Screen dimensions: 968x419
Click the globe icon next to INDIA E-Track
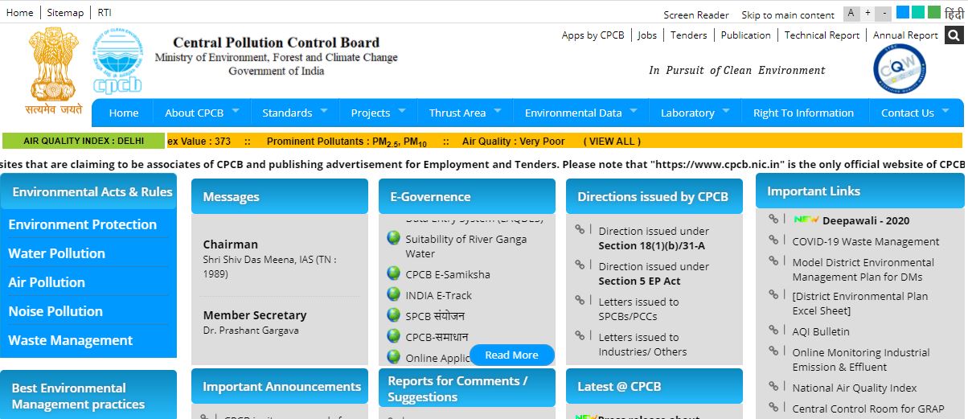click(393, 294)
